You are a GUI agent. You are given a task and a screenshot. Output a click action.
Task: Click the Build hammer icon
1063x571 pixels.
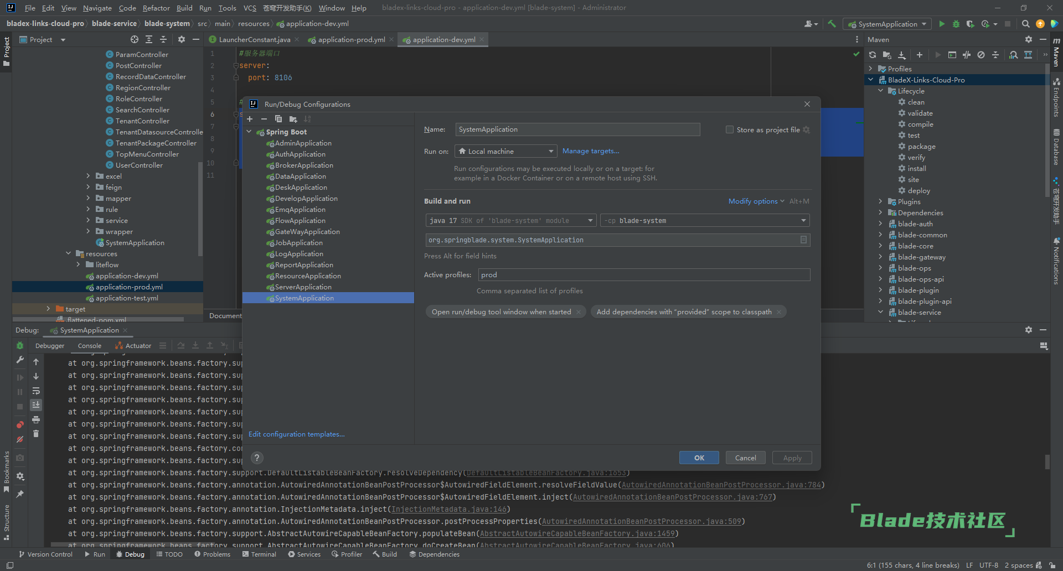832,24
